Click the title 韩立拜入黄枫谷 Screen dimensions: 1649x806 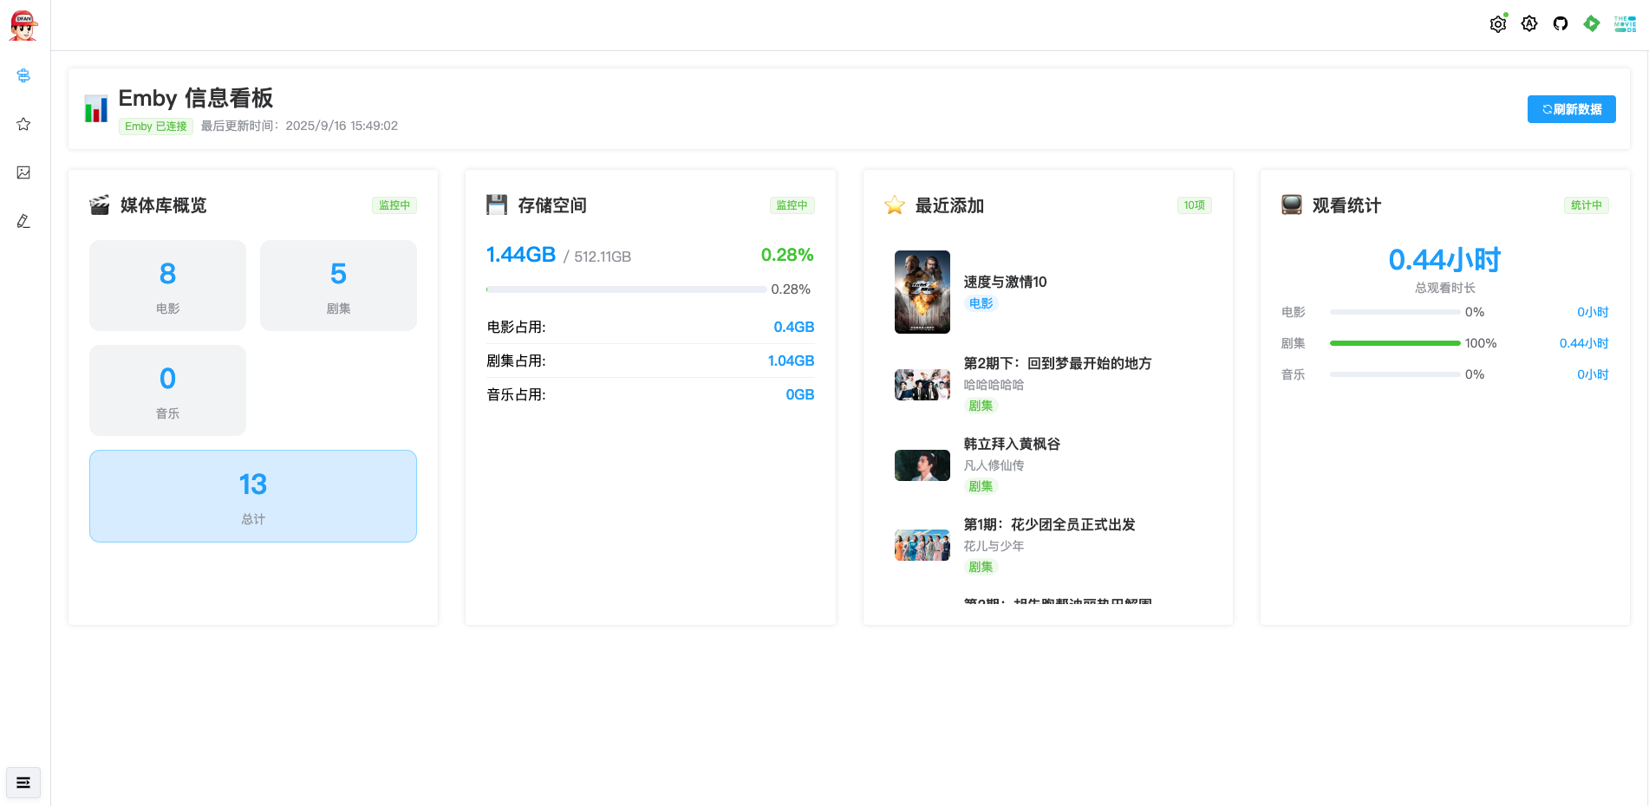pyautogui.click(x=1012, y=444)
